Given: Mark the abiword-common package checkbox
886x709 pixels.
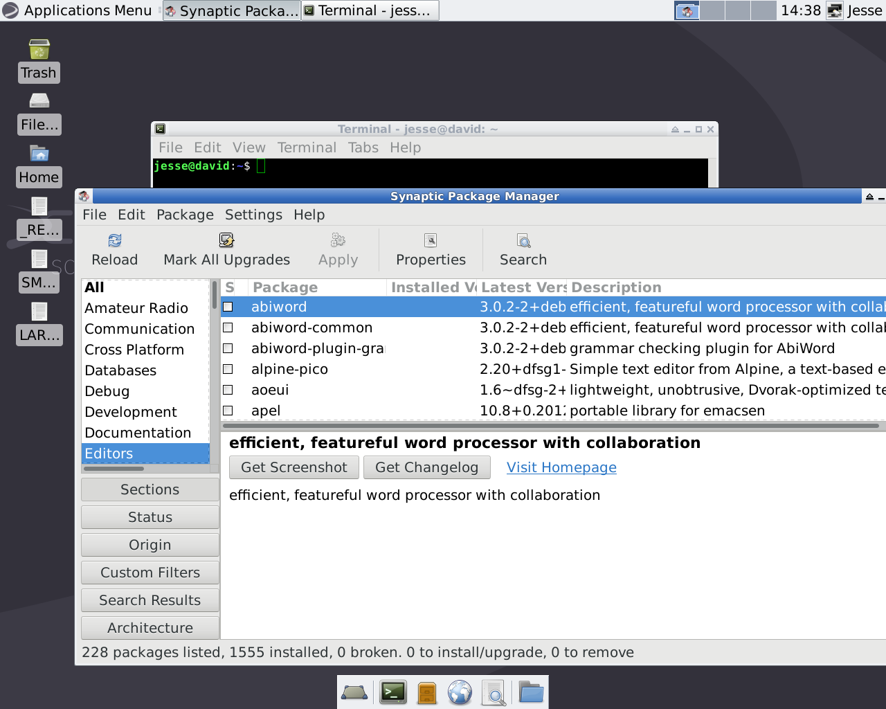Looking at the screenshot, I should point(228,327).
